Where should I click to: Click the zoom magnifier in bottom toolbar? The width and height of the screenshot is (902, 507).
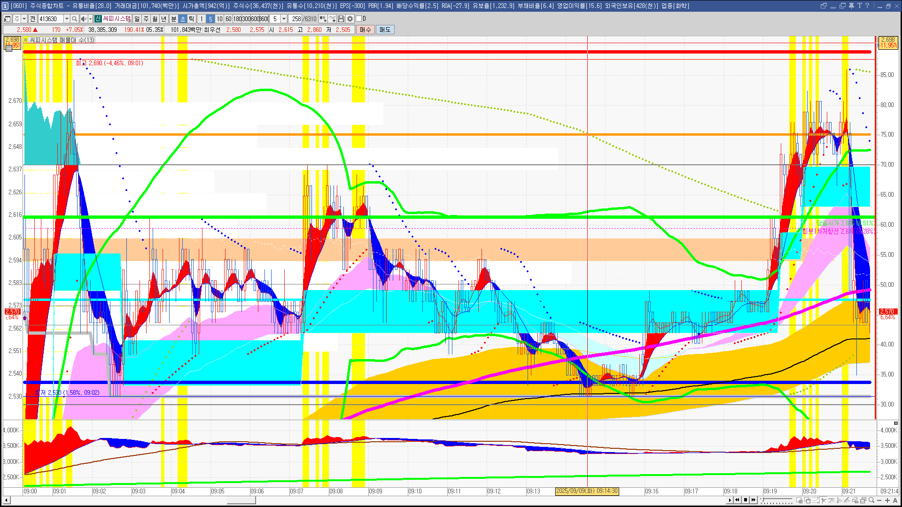pyautogui.click(x=871, y=500)
